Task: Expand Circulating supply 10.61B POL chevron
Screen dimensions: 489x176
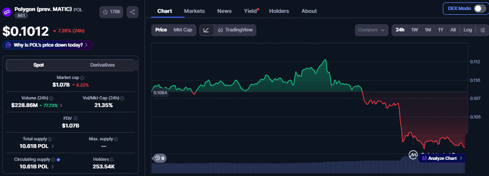Action: pyautogui.click(x=52, y=166)
